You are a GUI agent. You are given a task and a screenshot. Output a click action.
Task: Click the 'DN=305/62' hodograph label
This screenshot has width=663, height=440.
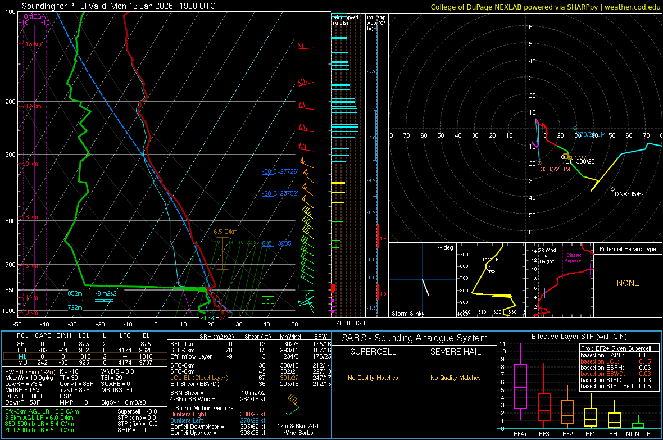[x=630, y=194]
